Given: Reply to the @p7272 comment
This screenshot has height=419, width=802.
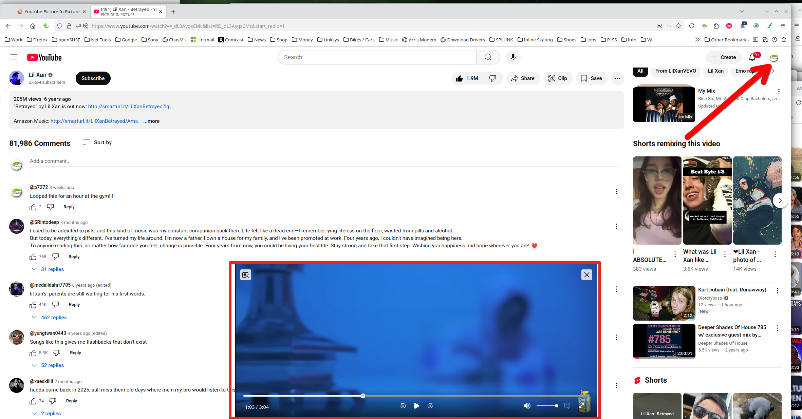Looking at the screenshot, I should point(69,207).
